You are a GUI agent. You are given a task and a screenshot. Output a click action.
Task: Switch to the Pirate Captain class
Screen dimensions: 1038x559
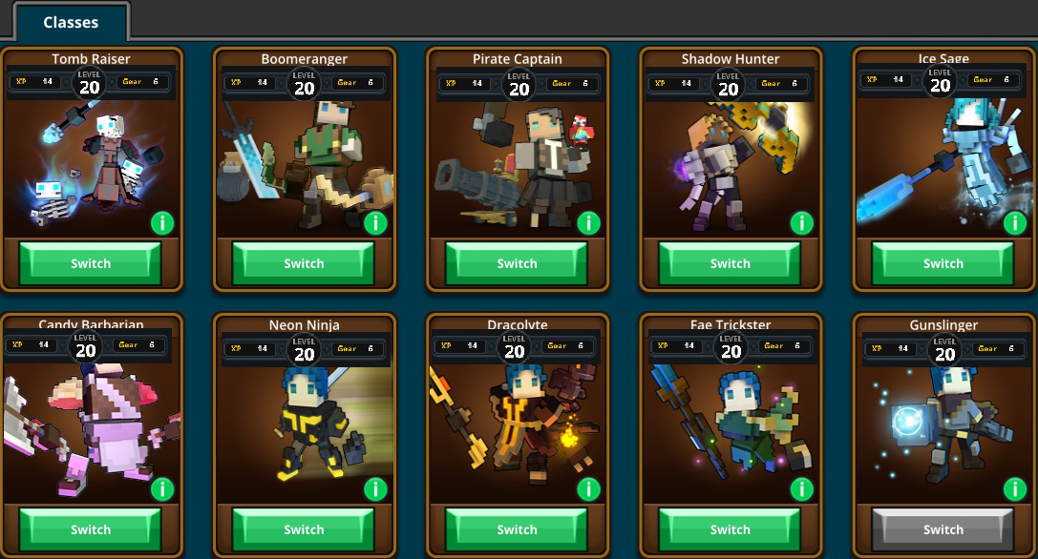(x=517, y=263)
